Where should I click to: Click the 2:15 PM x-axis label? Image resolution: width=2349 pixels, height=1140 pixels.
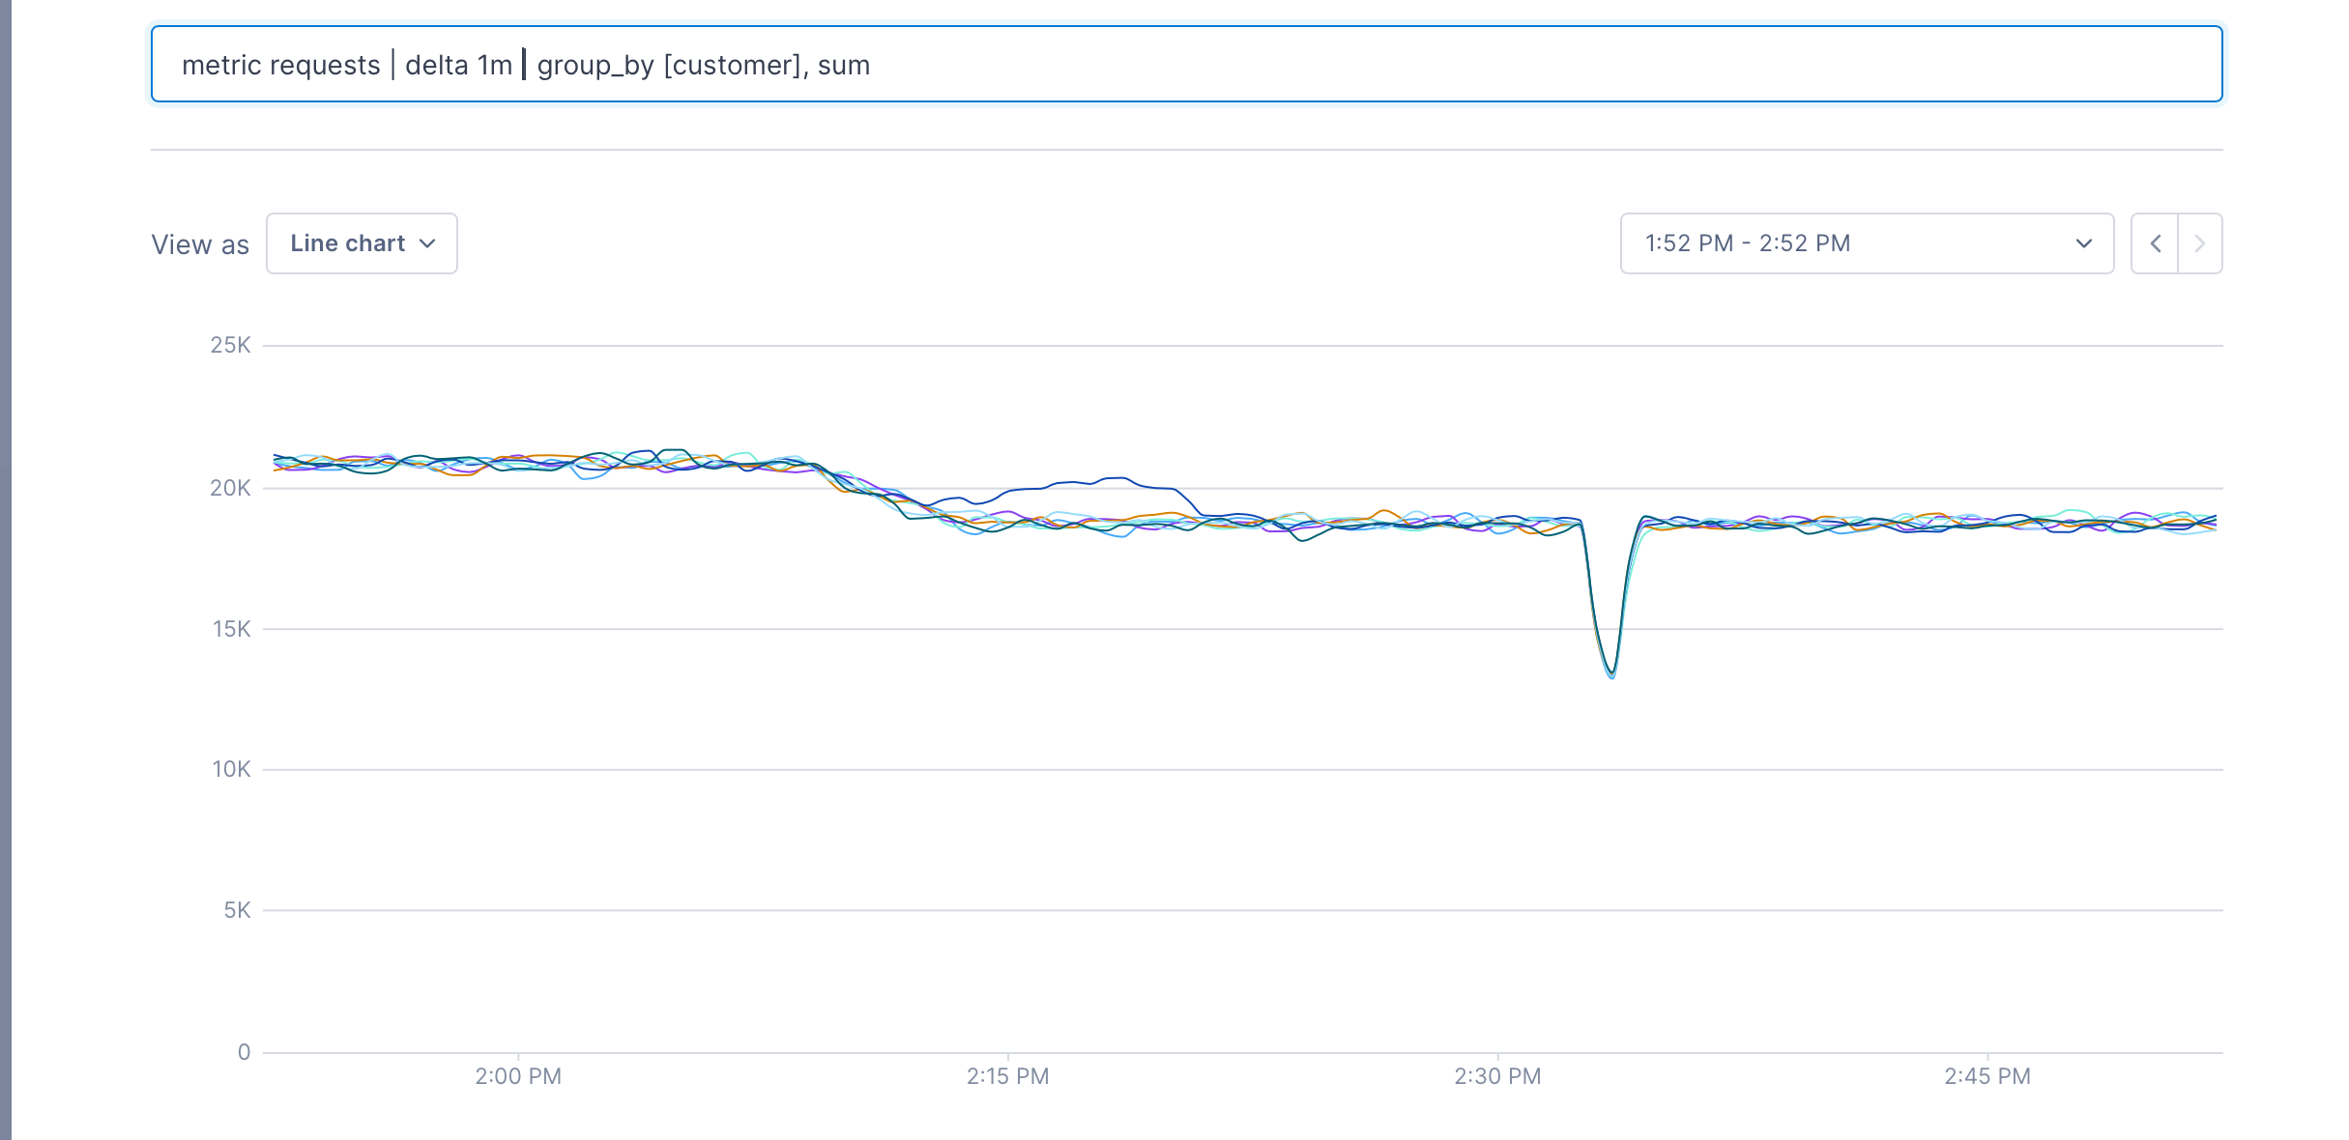1007,1076
